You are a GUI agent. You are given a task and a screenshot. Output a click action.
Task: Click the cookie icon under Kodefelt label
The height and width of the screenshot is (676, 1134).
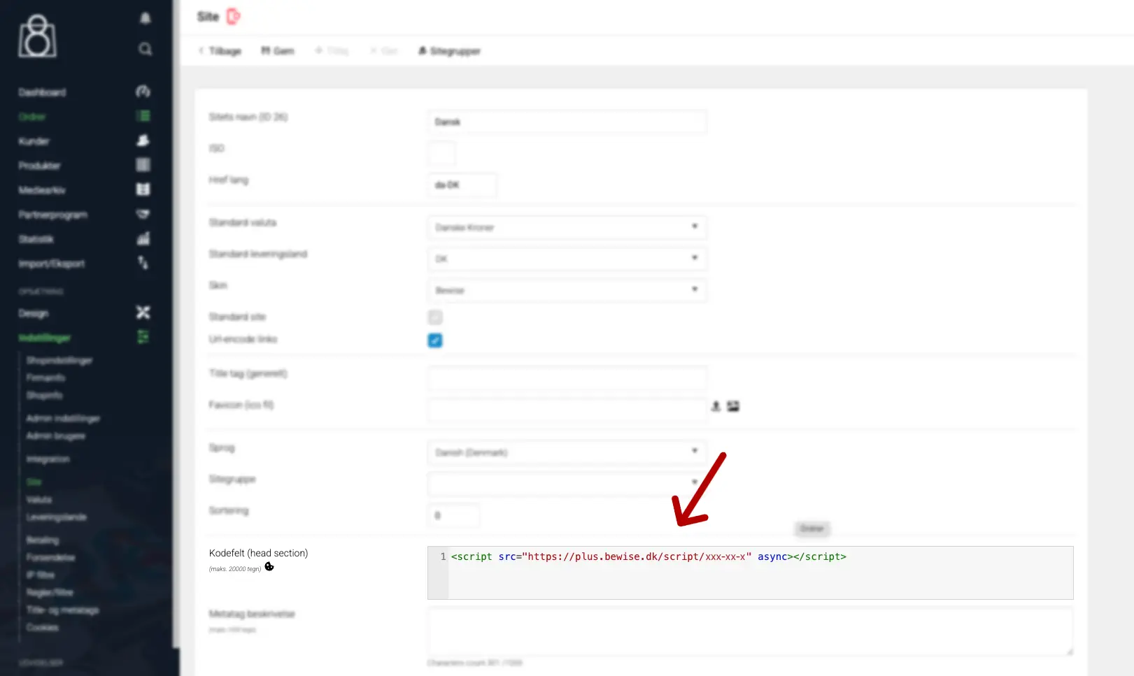coord(269,567)
